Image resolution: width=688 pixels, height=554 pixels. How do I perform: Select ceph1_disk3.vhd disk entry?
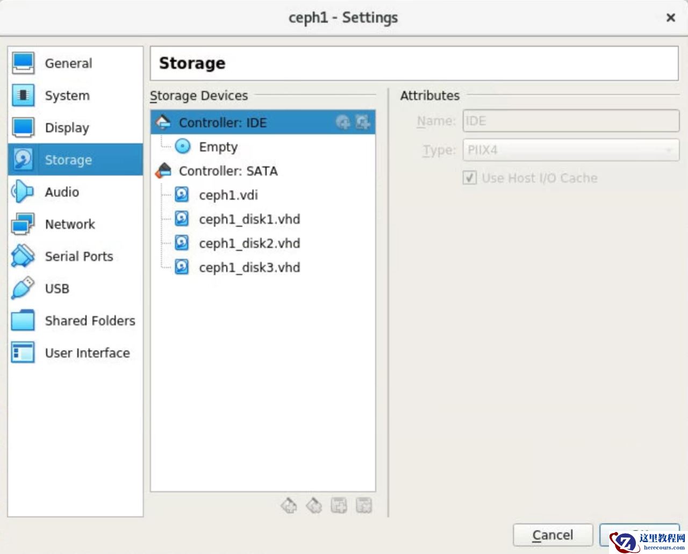(x=263, y=268)
